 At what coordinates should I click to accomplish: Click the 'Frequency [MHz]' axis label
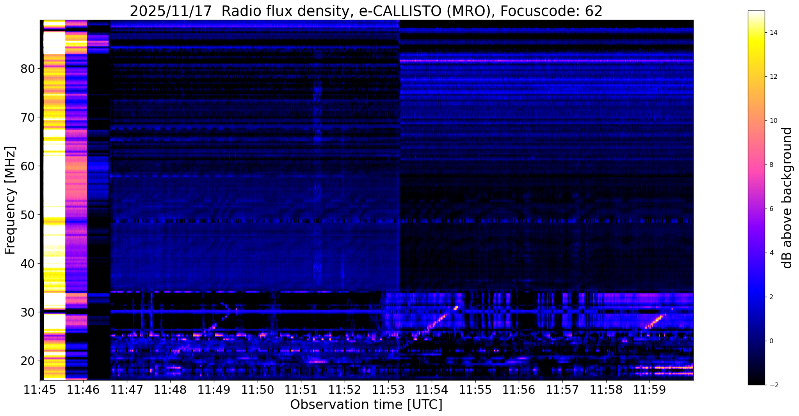point(11,200)
